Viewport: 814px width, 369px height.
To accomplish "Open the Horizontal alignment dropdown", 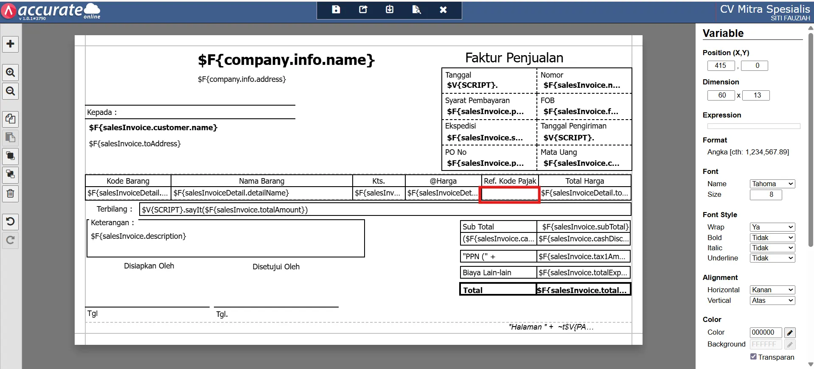I will pos(772,290).
